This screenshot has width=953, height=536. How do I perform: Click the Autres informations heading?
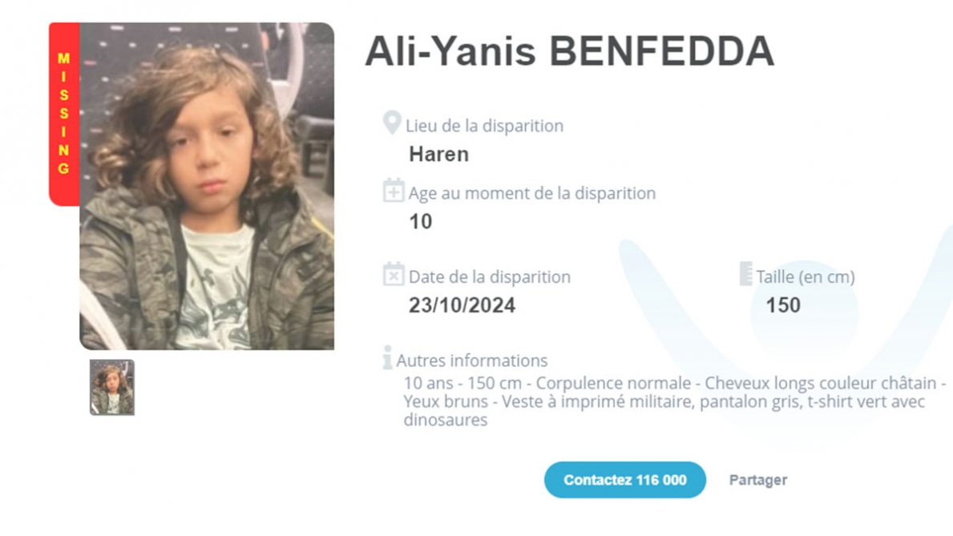[472, 361]
